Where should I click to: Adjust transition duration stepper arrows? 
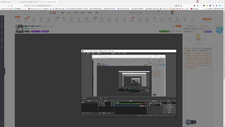pyautogui.click(x=161, y=105)
